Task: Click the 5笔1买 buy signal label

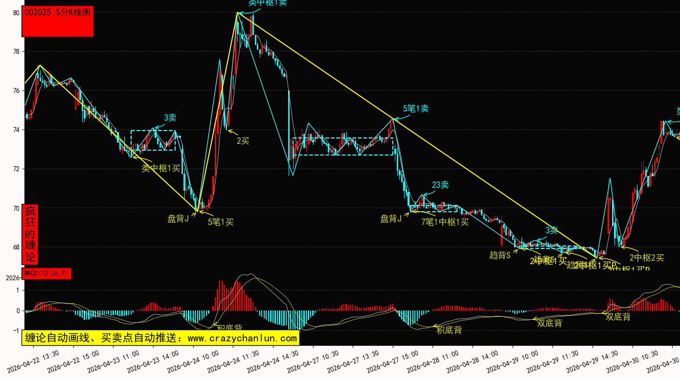Action: click(221, 222)
